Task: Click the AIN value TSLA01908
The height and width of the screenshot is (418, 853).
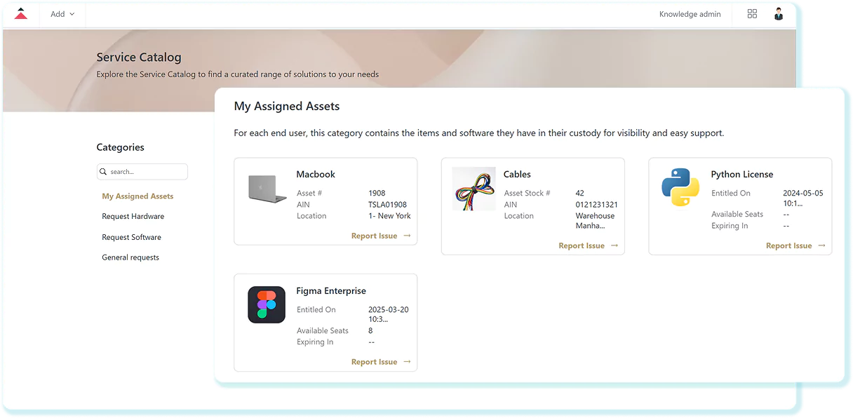Action: [x=387, y=205]
